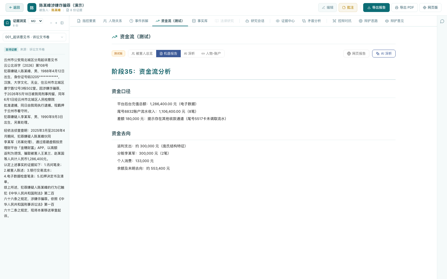The image size is (447, 279).
Task: Open the chat bubble icon on right rail
Action: coord(442,21)
